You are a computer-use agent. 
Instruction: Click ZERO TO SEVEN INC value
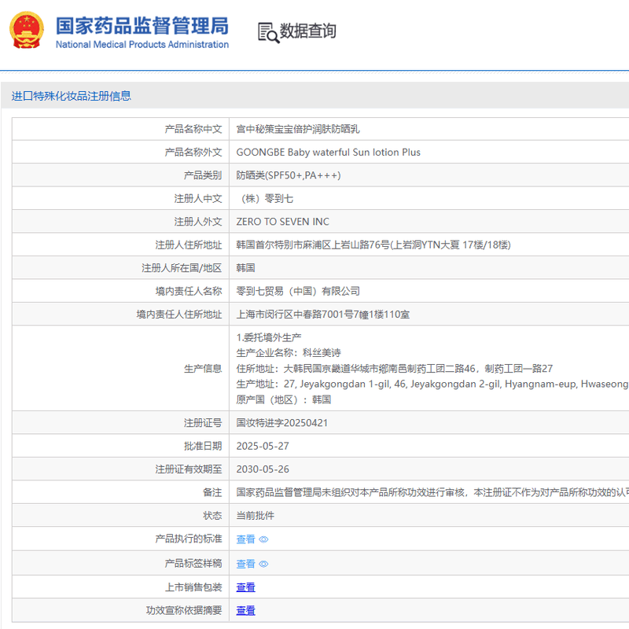(282, 222)
